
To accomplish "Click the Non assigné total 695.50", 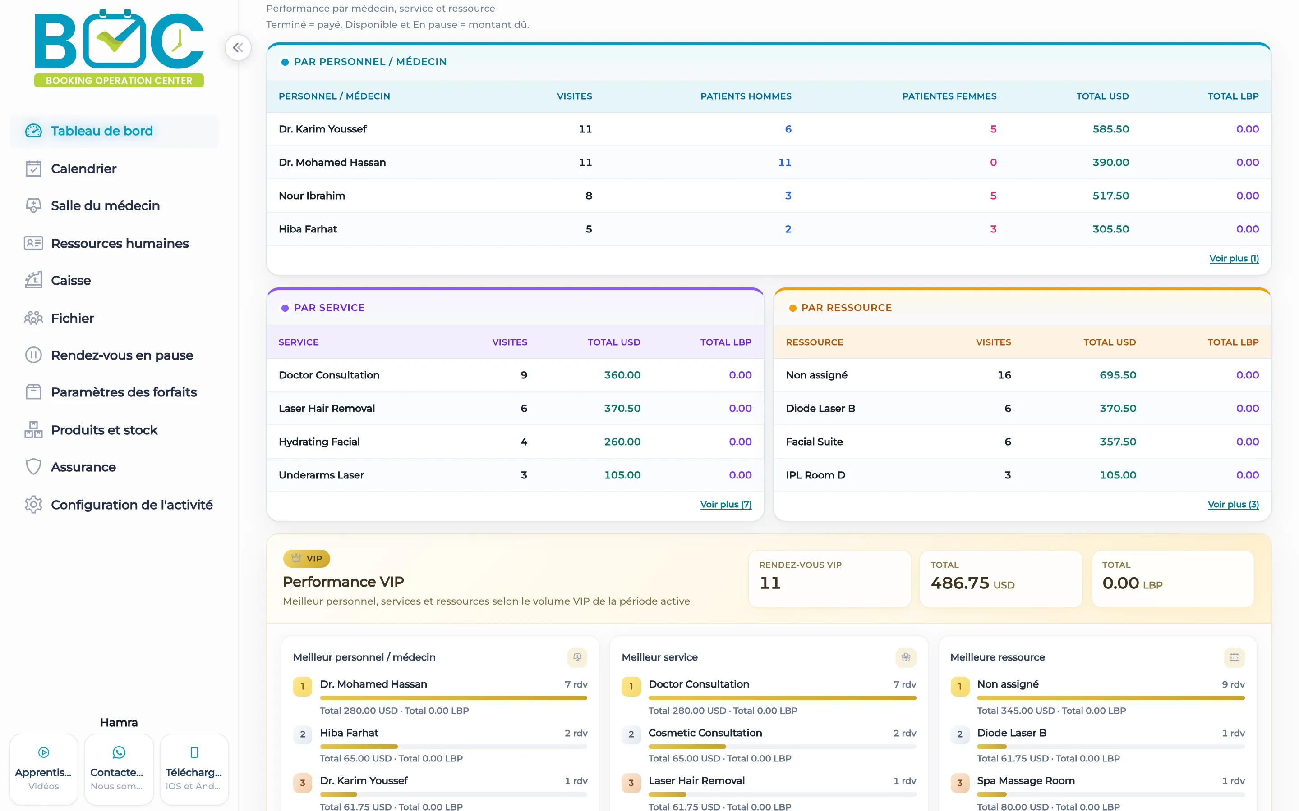I will click(x=1118, y=375).
